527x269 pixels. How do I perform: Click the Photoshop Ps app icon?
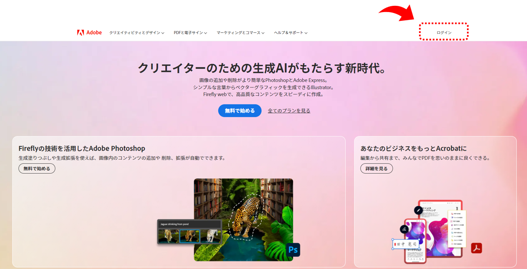293,250
